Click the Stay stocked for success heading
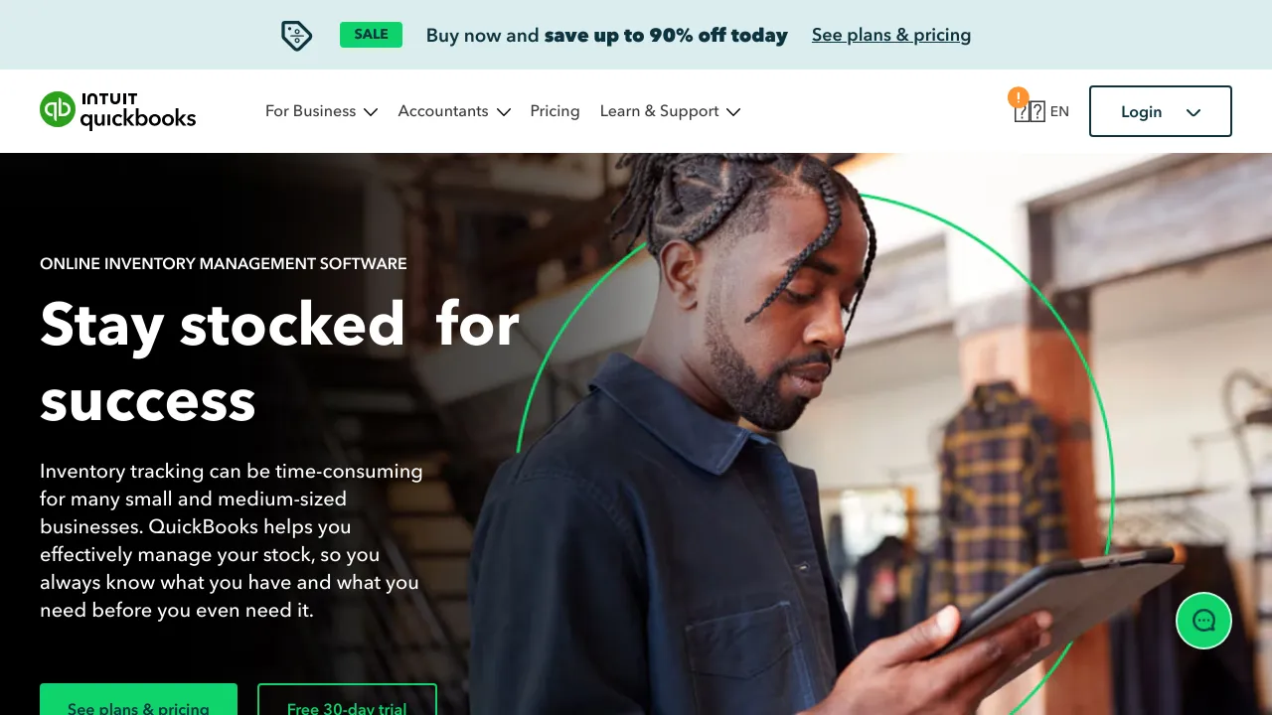This screenshot has height=715, width=1272. coord(279,361)
